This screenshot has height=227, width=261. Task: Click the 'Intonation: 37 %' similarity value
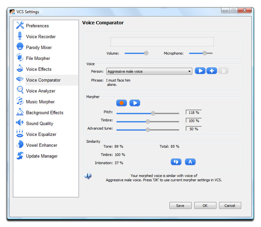pyautogui.click(x=109, y=163)
